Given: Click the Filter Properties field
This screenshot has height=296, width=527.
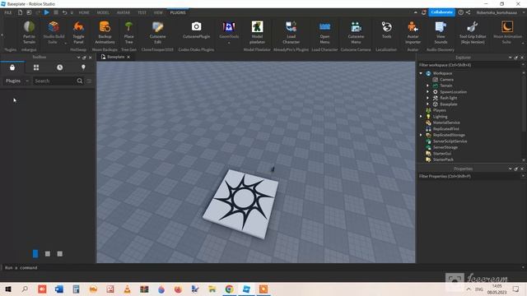Looking at the screenshot, I should [469, 176].
